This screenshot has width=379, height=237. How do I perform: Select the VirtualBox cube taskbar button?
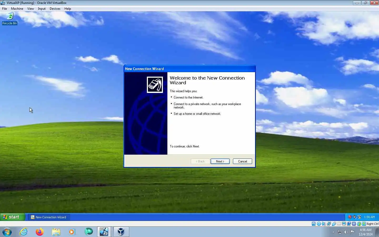[121, 232]
